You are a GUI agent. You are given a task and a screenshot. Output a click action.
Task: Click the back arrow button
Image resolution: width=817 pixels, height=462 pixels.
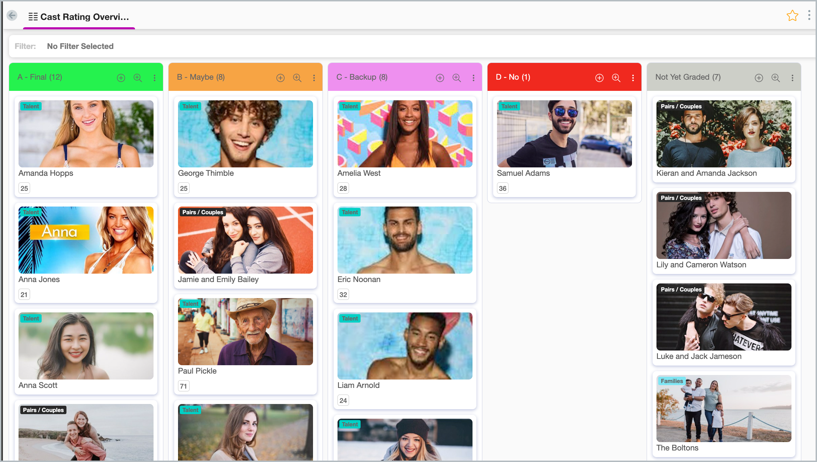(x=12, y=16)
